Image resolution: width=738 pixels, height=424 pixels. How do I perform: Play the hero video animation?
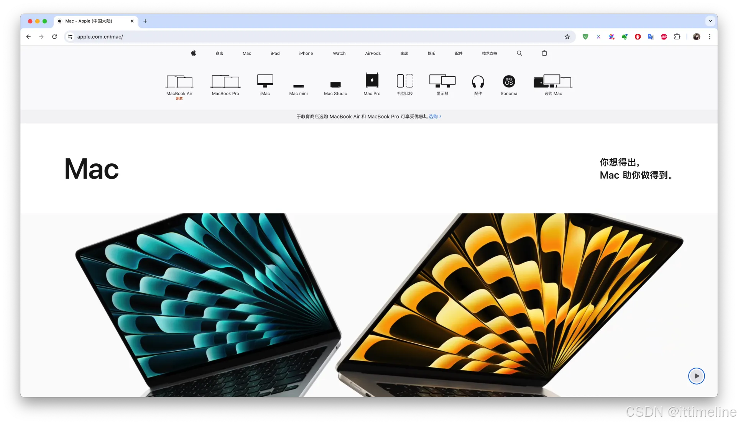point(696,376)
